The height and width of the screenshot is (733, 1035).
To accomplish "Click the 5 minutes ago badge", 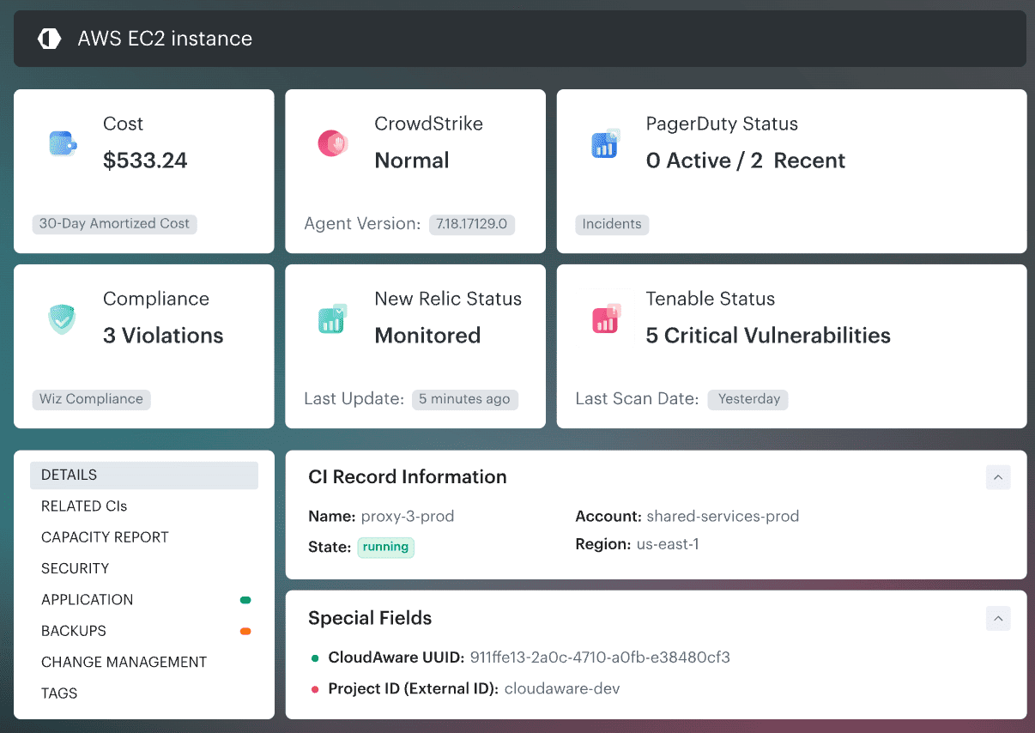I will (x=464, y=399).
